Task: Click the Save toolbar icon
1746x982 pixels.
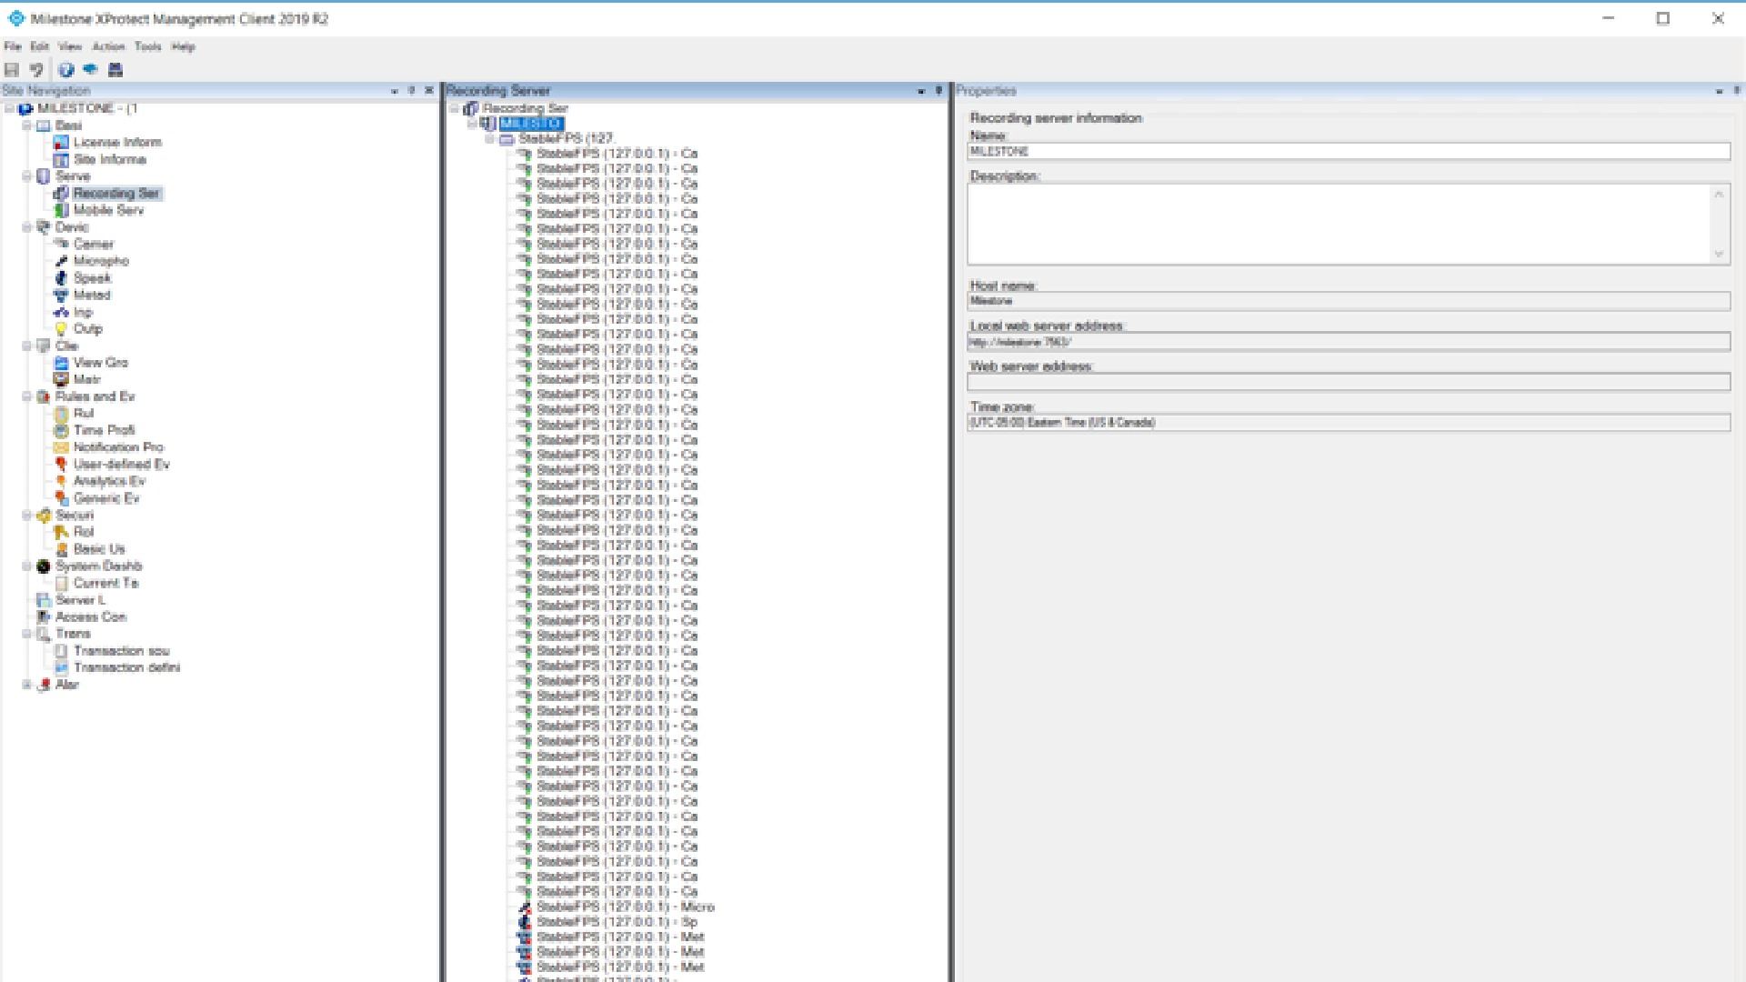Action: click(x=12, y=70)
